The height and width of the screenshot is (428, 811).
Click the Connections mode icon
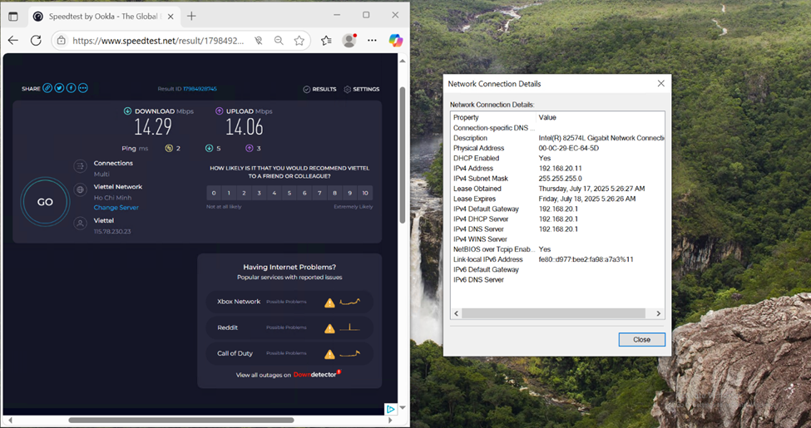click(x=80, y=167)
